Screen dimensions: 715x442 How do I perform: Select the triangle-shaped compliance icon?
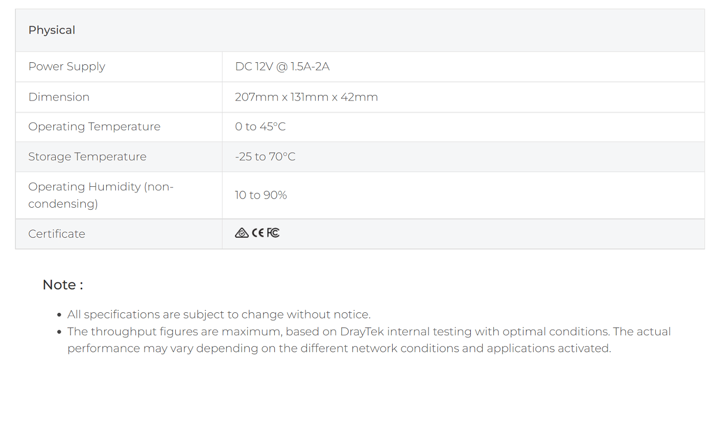241,232
